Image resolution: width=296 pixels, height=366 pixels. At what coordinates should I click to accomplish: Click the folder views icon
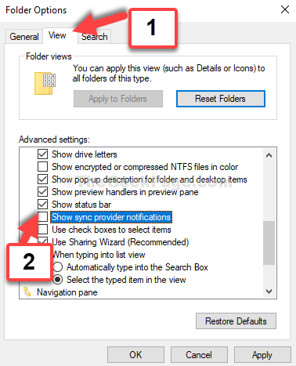45,83
